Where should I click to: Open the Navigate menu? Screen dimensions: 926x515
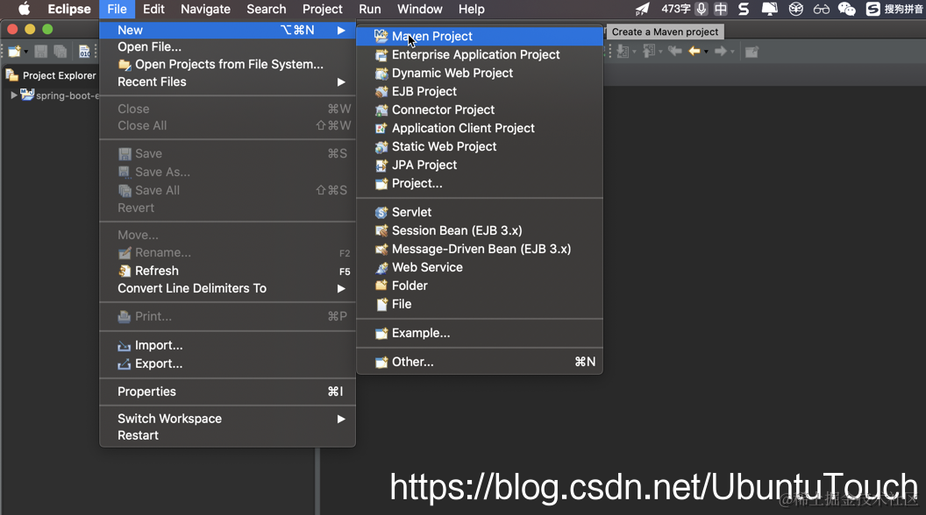(x=205, y=9)
